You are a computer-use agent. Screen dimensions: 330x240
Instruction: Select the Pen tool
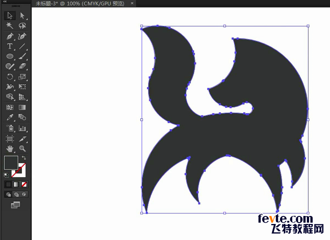[9, 36]
